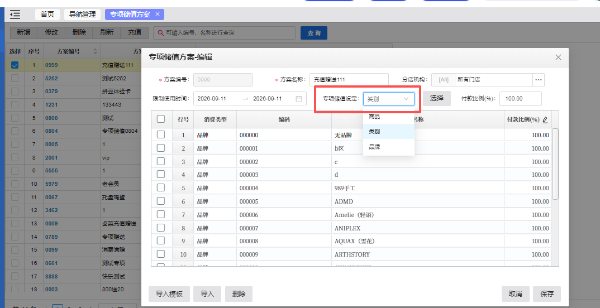Collapse the sidebar with the menu icon

tap(15, 15)
